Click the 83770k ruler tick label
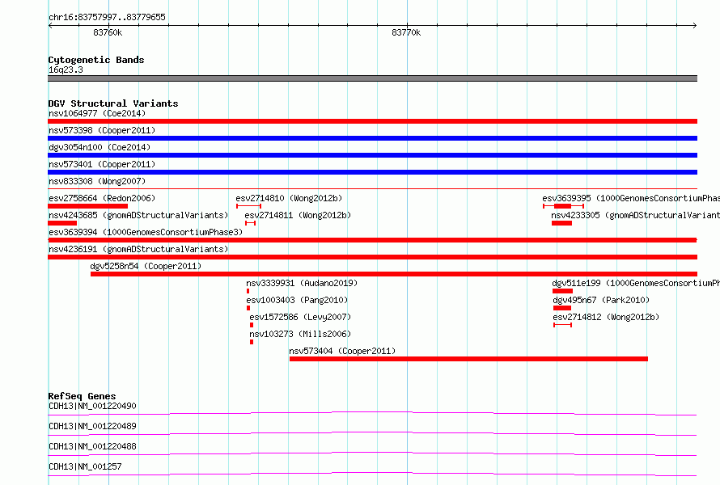This screenshot has width=720, height=485. tap(406, 32)
